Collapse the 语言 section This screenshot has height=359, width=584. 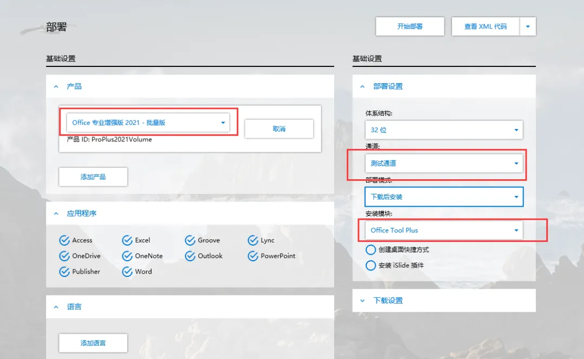[x=56, y=307]
